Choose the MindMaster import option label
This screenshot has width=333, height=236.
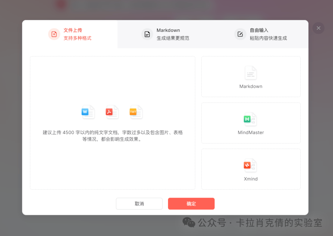point(251,133)
